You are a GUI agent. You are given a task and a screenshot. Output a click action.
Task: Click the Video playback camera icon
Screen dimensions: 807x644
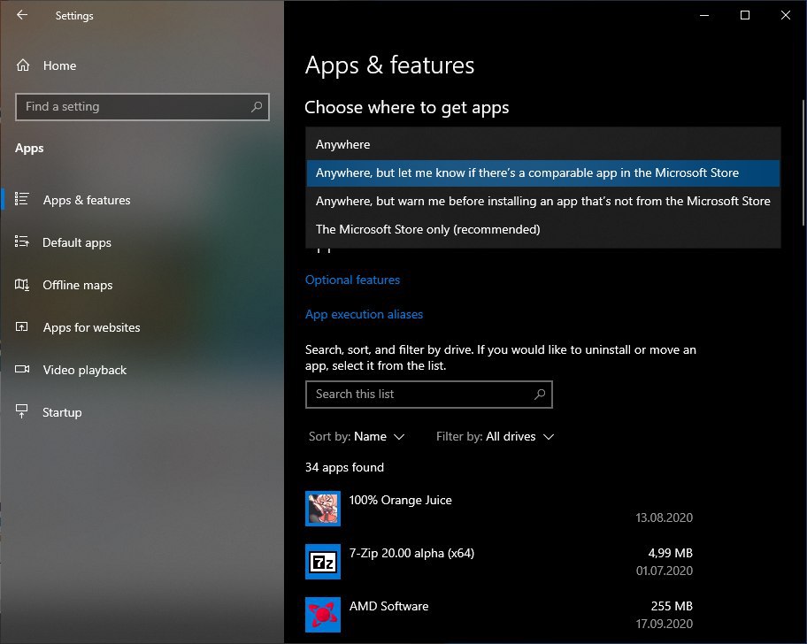pos(22,369)
